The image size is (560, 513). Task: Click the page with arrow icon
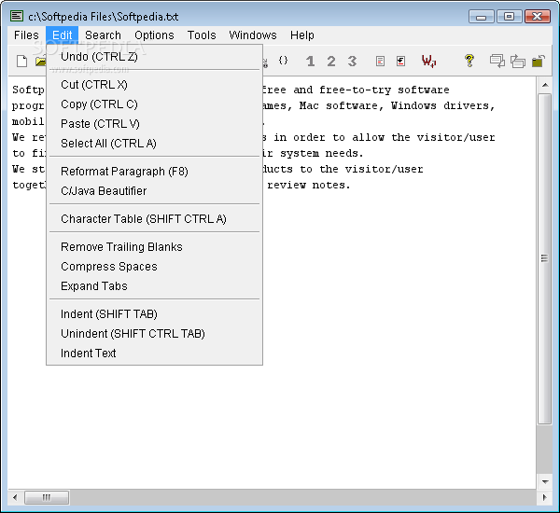pyautogui.click(x=400, y=61)
